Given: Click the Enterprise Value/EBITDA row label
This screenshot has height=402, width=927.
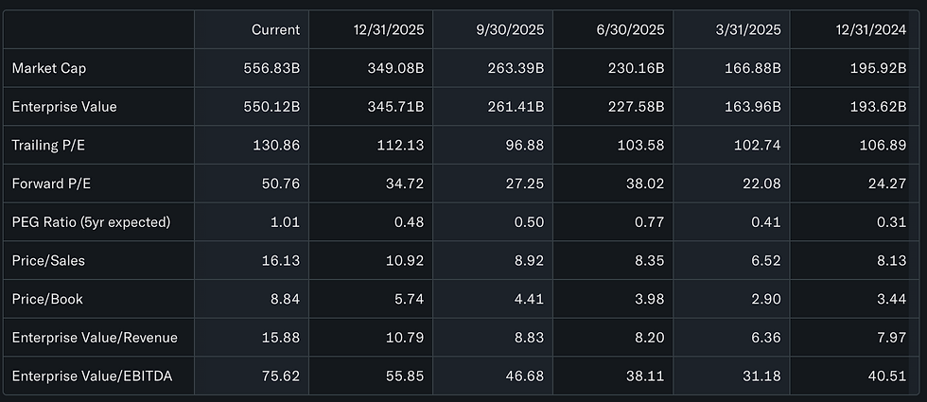Looking at the screenshot, I should (x=92, y=376).
